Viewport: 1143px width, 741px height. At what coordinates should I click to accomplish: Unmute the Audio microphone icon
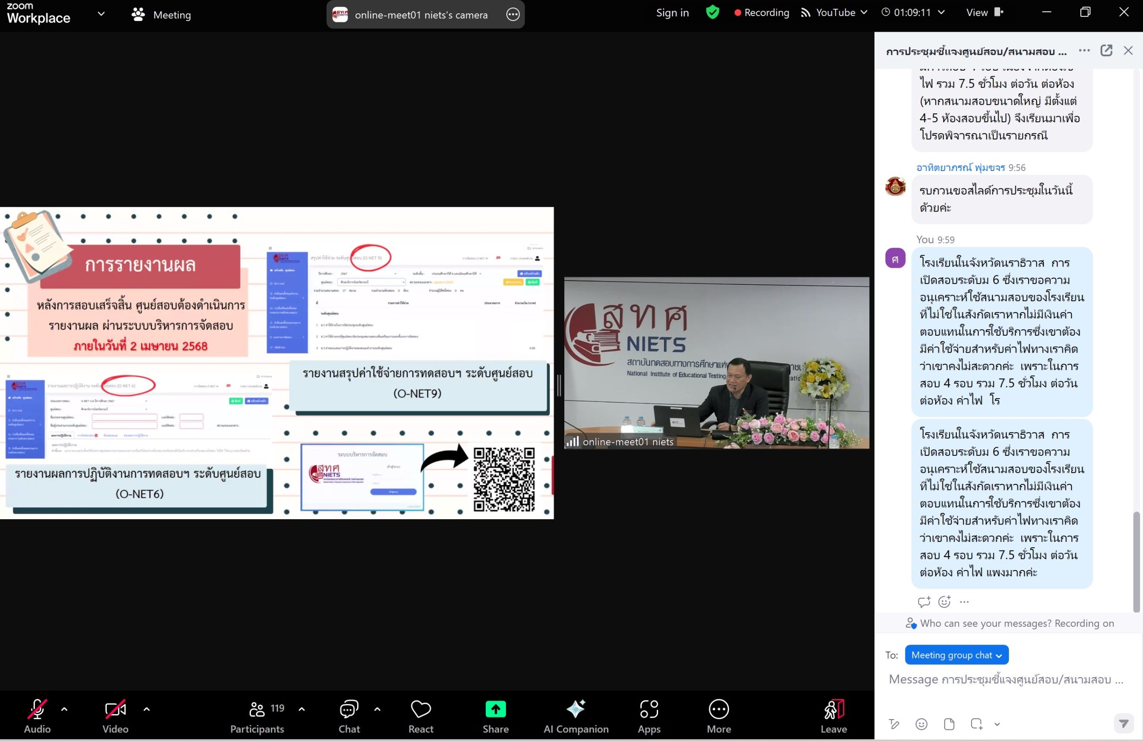coord(38,709)
